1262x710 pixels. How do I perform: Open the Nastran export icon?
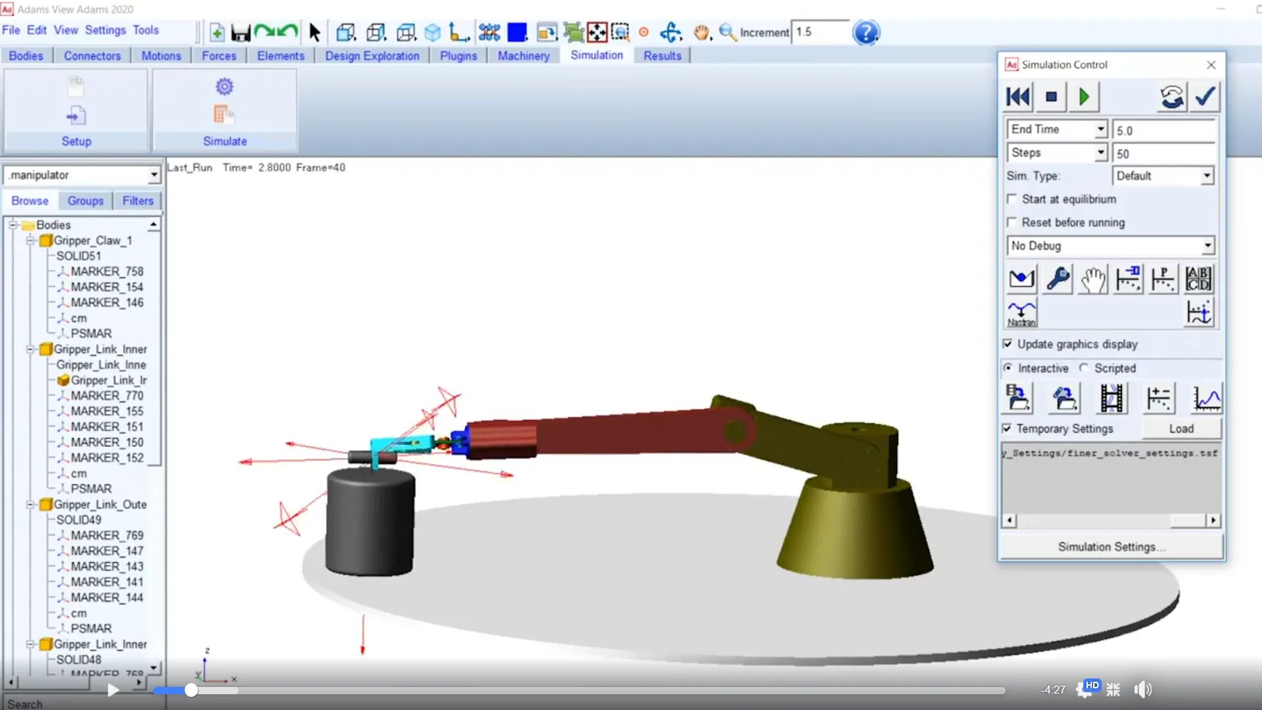tap(1021, 313)
